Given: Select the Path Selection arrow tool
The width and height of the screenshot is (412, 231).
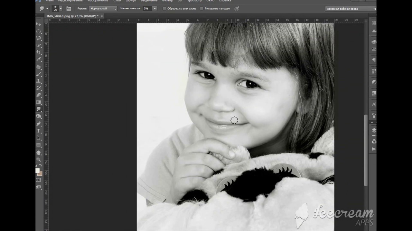Looking at the screenshot, I should 39,138.
